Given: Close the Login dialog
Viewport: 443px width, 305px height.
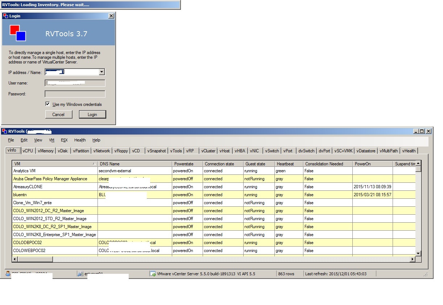Looking at the screenshot, I should pyautogui.click(x=111, y=16).
